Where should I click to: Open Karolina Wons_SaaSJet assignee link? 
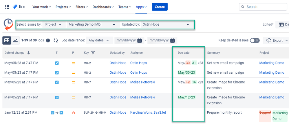[148, 113]
